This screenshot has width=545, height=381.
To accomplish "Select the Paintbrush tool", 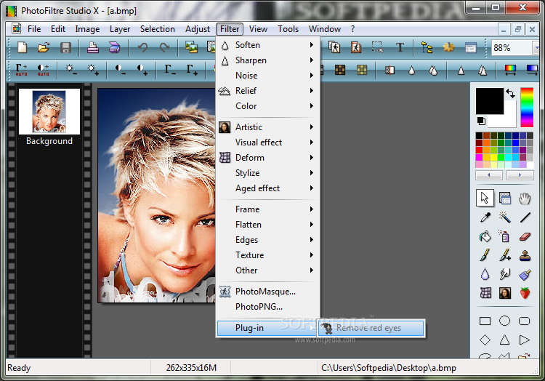I will coord(485,255).
